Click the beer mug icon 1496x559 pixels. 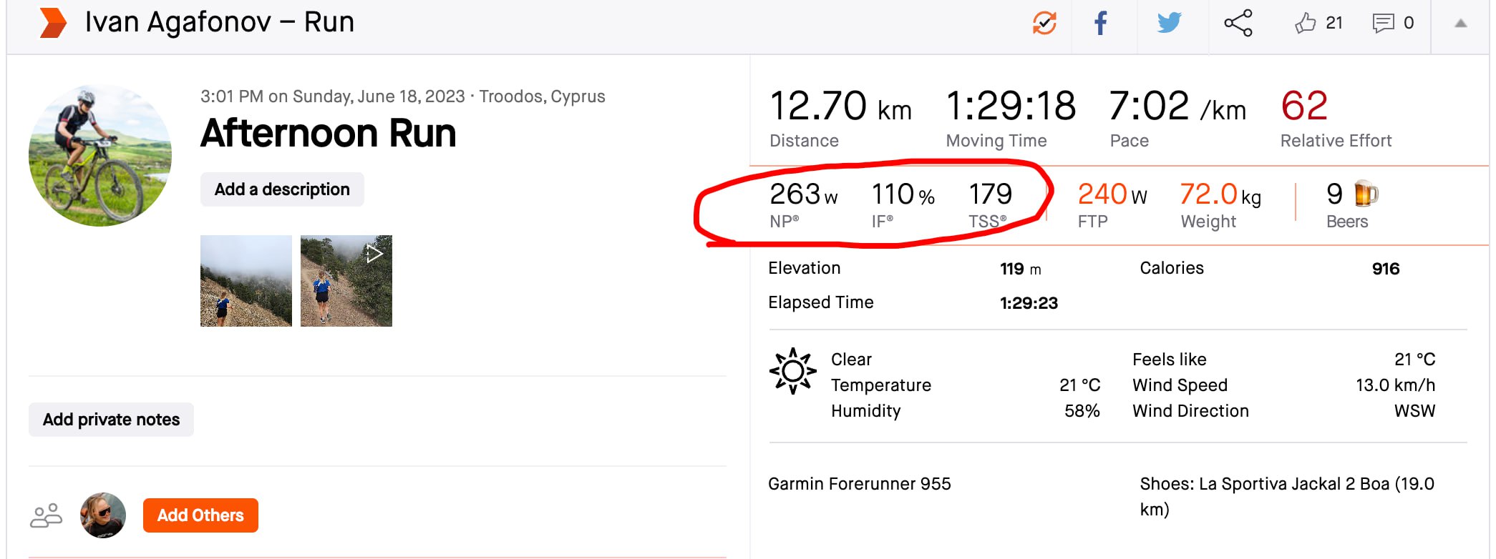(x=1366, y=194)
